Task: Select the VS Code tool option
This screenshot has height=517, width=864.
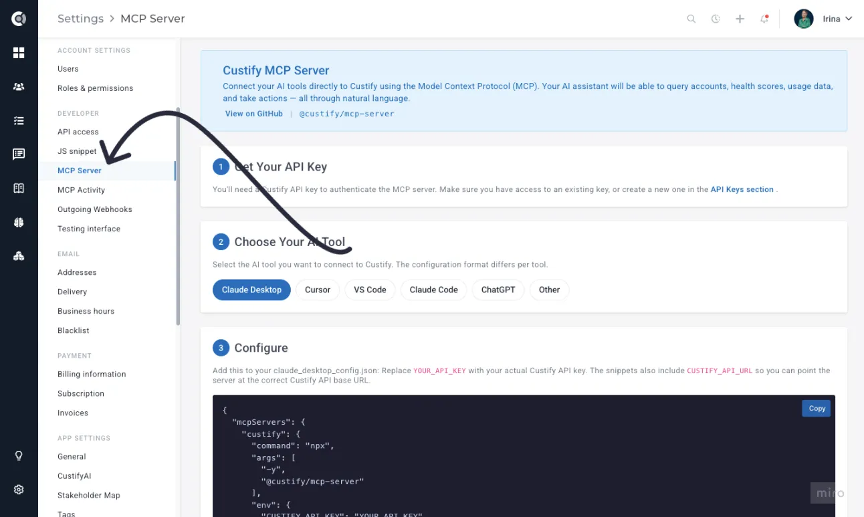Action: pos(370,290)
